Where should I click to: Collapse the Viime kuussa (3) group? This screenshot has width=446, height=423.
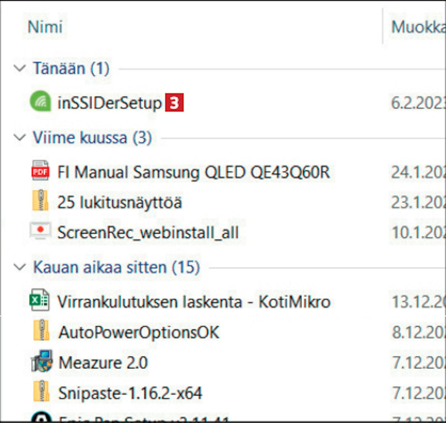[20, 137]
